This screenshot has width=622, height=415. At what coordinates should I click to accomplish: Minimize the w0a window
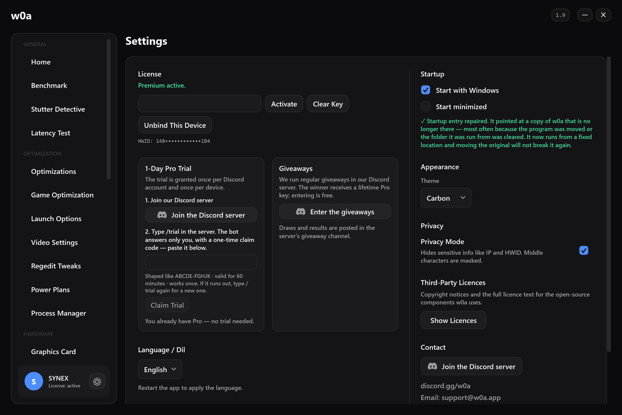[585, 15]
